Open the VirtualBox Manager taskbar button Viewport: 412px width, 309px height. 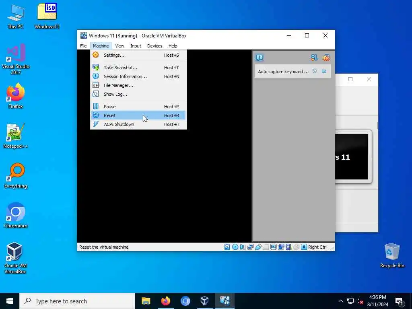click(205, 301)
